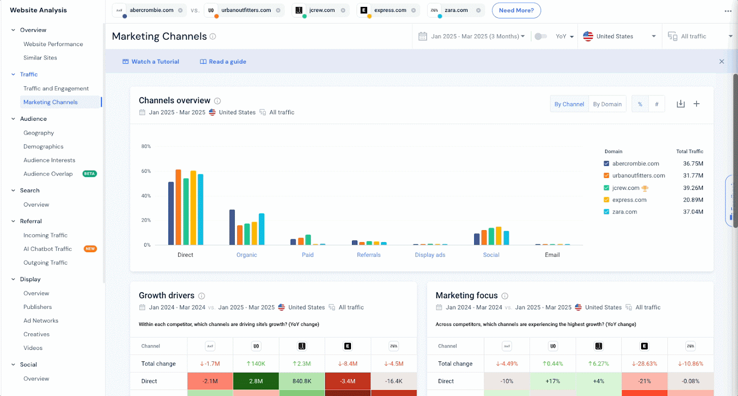Click the traffic type devices icon
Image resolution: width=738 pixels, height=396 pixels.
(673, 36)
